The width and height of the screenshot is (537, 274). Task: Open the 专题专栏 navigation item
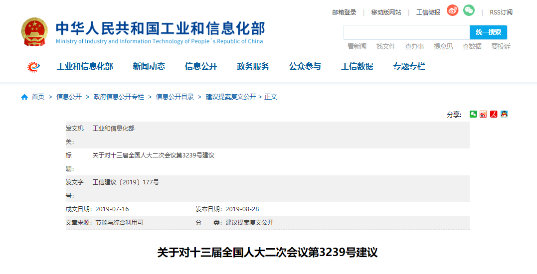pos(409,67)
